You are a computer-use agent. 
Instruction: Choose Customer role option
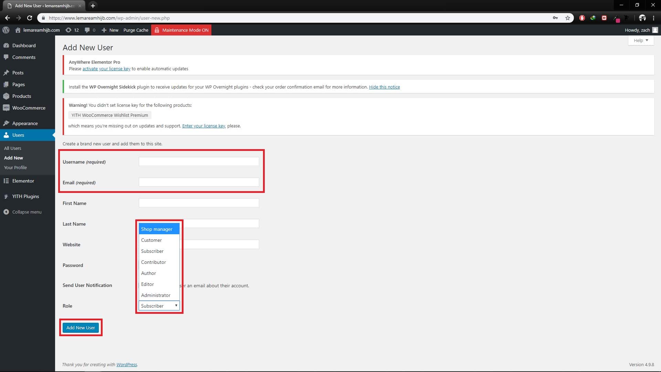point(159,240)
